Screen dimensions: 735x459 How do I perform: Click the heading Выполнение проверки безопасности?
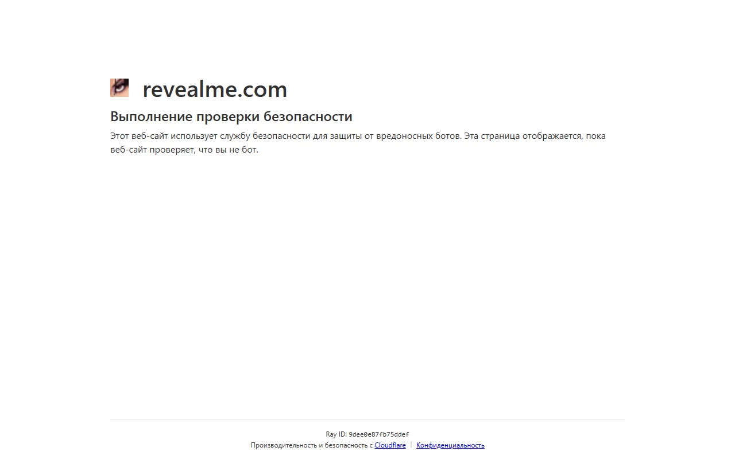(x=231, y=116)
